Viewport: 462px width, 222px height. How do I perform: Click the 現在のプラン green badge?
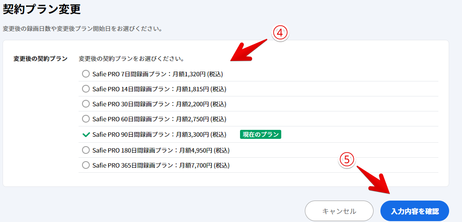(261, 135)
